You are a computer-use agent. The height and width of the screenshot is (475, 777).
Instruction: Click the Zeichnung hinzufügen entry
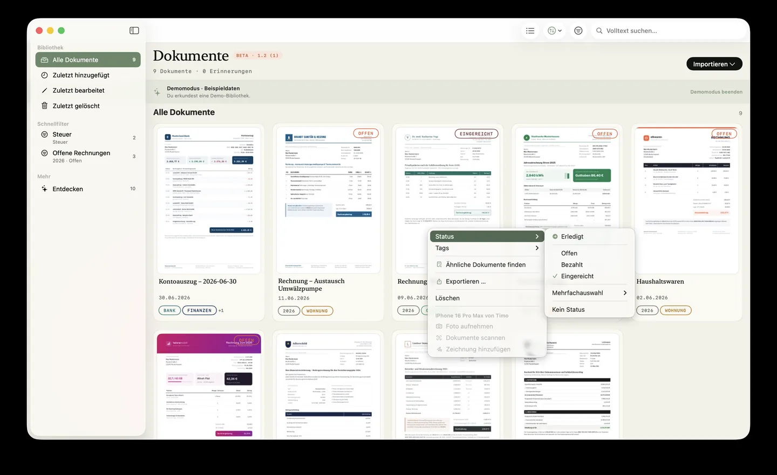pyautogui.click(x=487, y=350)
